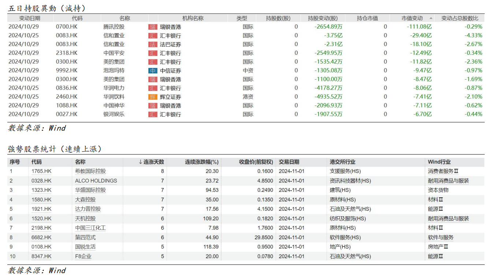Screen dimensions: 488x278
Task: Click the sort arrow in the 市值变动 header
Action: point(431,18)
